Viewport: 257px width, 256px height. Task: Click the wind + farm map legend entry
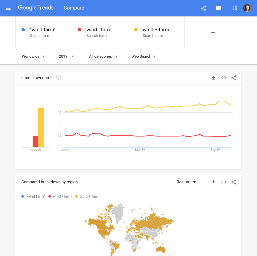(87, 196)
